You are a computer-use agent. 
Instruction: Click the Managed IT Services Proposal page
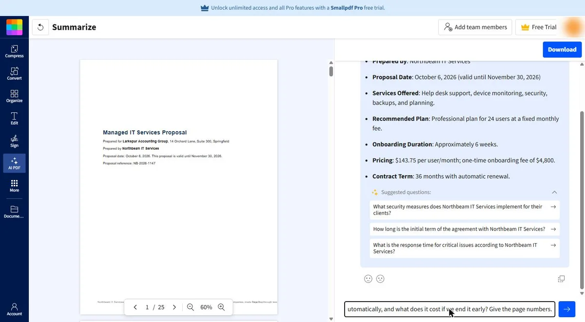[x=179, y=187]
